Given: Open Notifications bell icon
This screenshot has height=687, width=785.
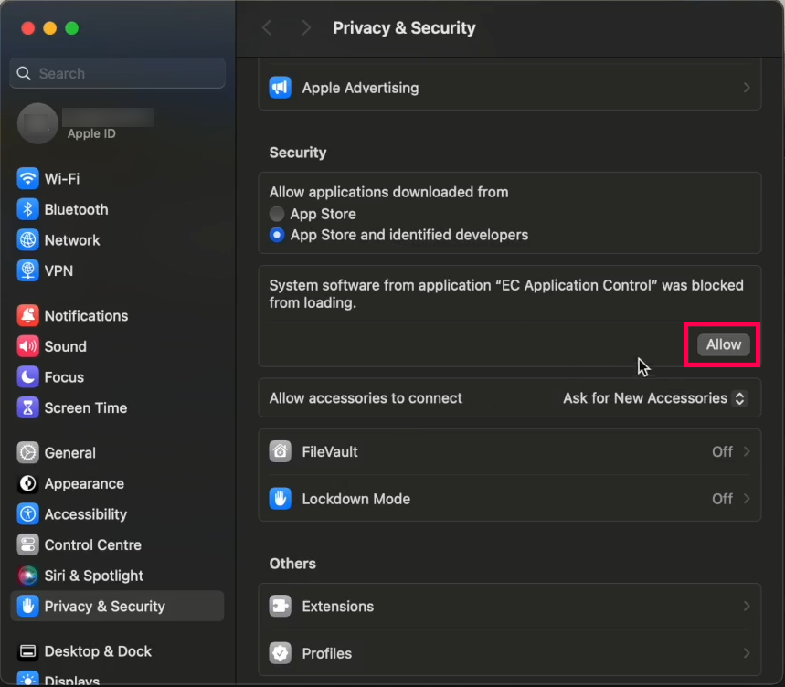Looking at the screenshot, I should pyautogui.click(x=27, y=315).
